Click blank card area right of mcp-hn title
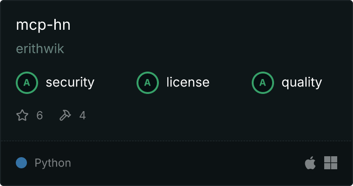 (x=203, y=25)
